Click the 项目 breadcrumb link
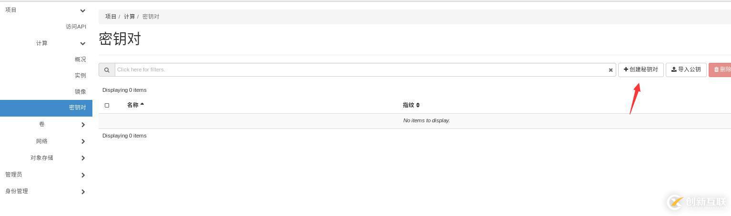The height and width of the screenshot is (216, 731). [x=110, y=17]
